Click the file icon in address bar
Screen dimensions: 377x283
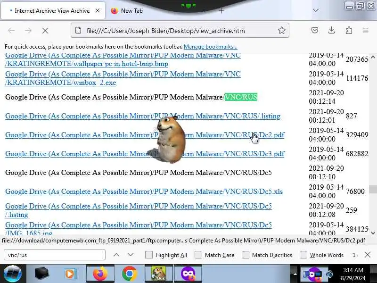pos(78,30)
